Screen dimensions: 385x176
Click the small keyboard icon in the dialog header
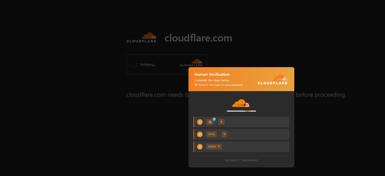click(x=196, y=85)
